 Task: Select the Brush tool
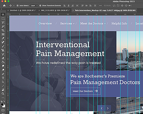coord(3,46)
